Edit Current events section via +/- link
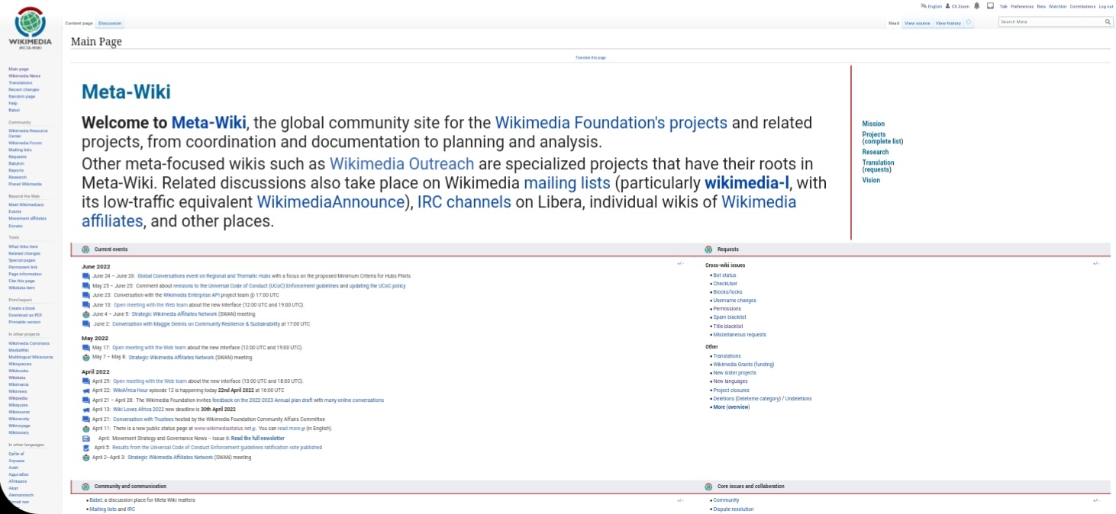Screen dimensions: 1116x514 (680, 264)
